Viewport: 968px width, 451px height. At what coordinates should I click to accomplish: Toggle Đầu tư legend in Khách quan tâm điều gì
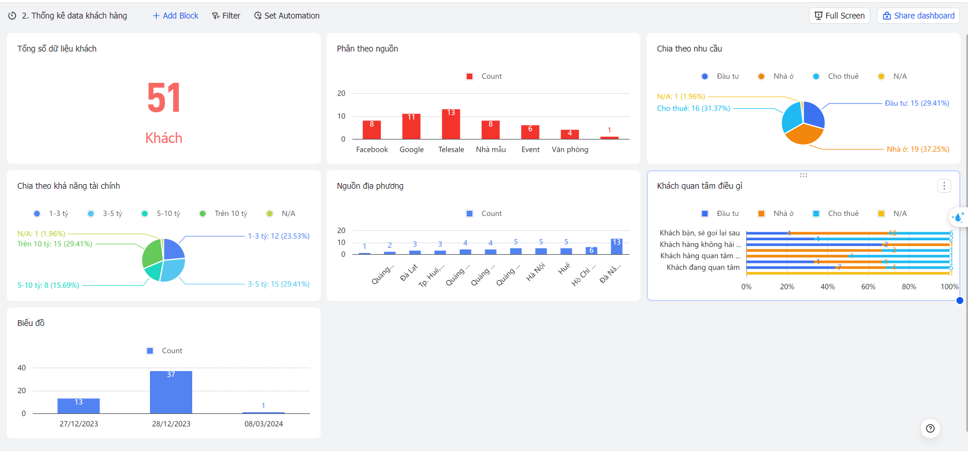[720, 214]
